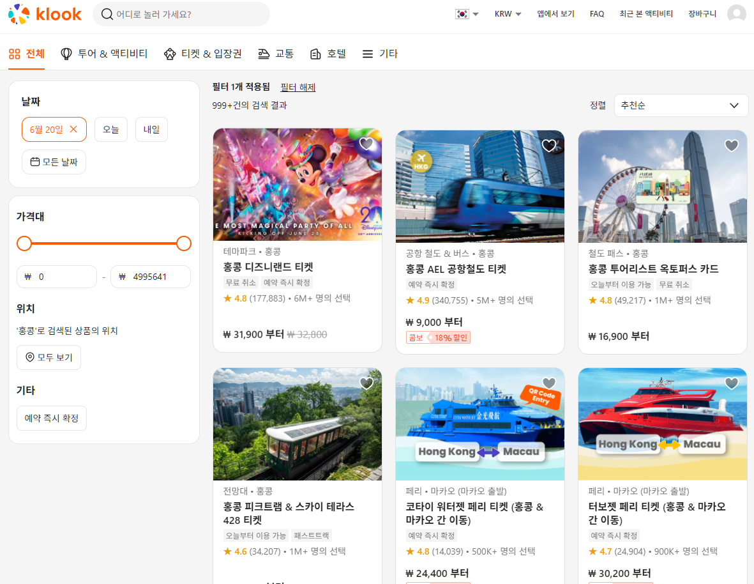Image resolution: width=754 pixels, height=584 pixels.
Task: Click the ₩ 31,900 부터 price
Action: tap(253, 334)
